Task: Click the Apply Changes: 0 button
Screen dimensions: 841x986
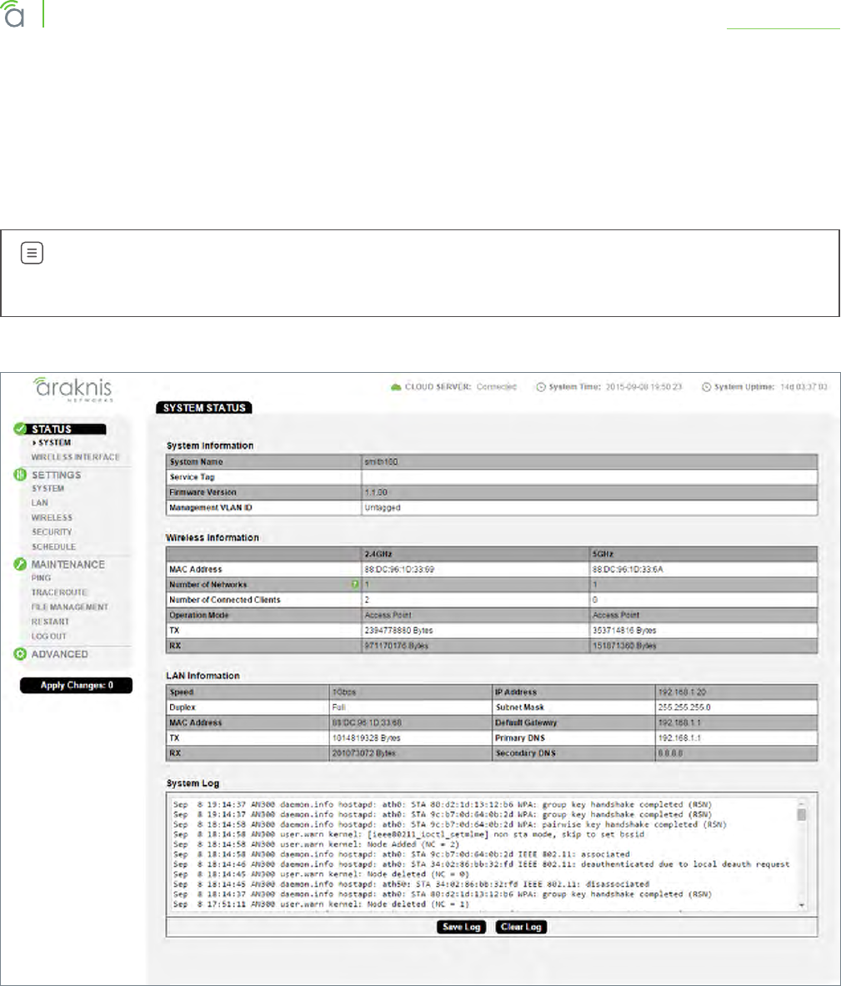Action: tap(76, 686)
